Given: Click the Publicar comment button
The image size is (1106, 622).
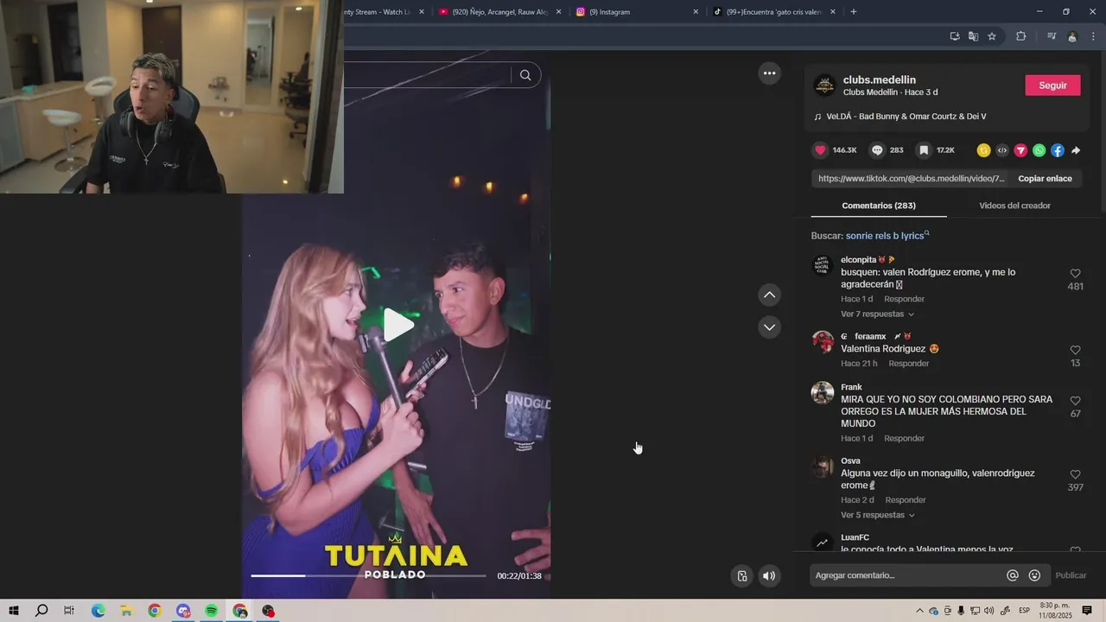Looking at the screenshot, I should [1071, 575].
